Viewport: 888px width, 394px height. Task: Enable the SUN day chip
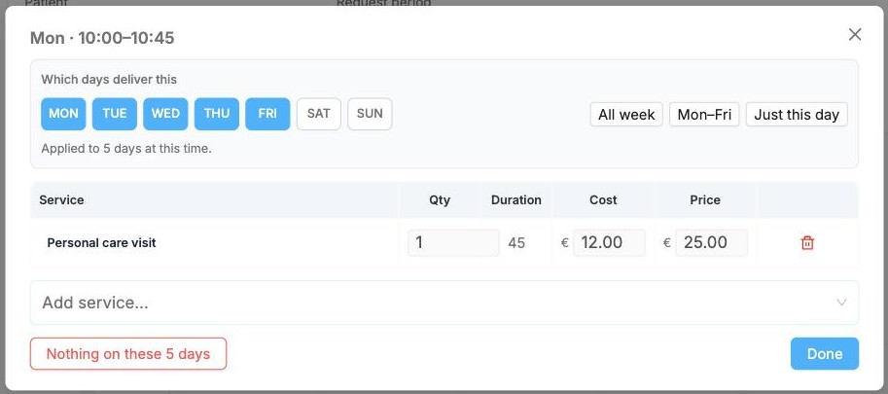point(370,114)
